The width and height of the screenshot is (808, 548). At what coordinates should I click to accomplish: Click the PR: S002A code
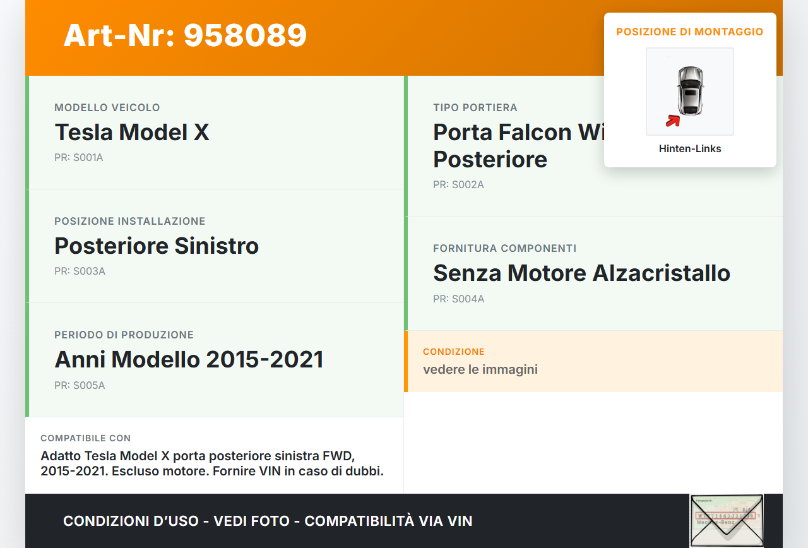458,185
